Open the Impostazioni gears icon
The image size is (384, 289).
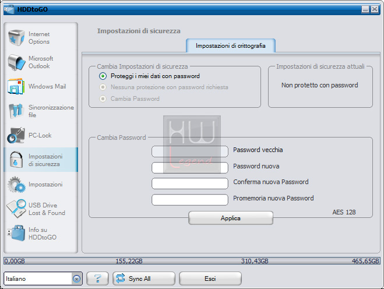pyautogui.click(x=16, y=184)
